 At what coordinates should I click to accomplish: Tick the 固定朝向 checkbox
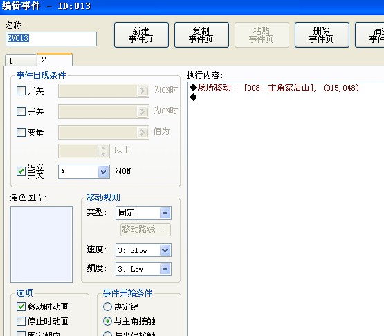(21, 334)
